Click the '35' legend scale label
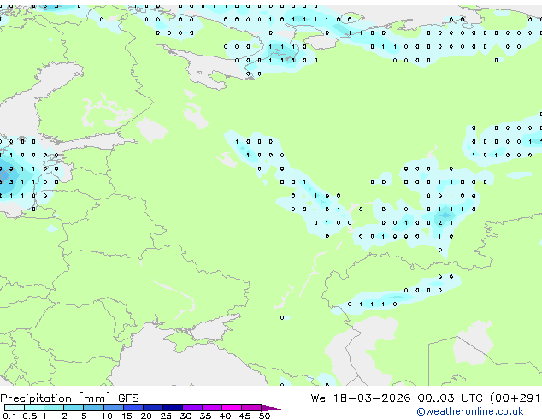Viewport: 542px width, 419px height. point(205,416)
